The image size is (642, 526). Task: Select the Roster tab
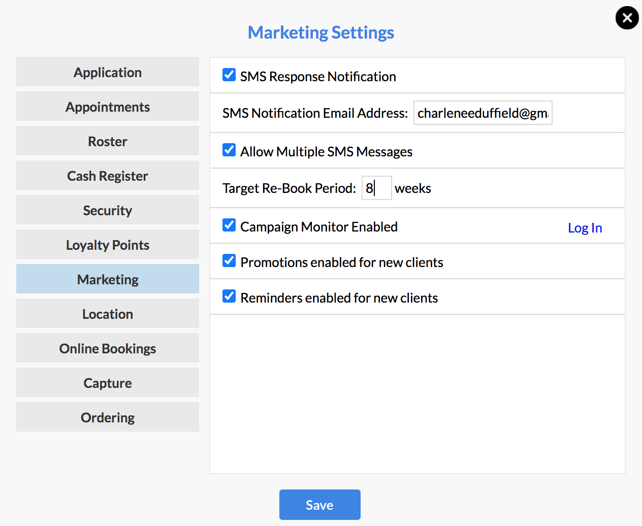tap(108, 141)
